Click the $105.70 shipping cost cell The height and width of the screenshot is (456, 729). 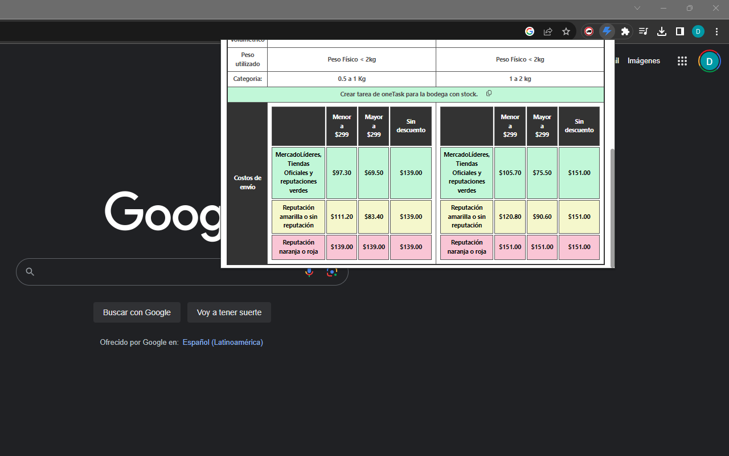coord(510,173)
